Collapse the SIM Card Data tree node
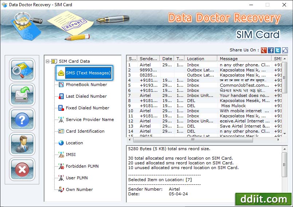The image size is (293, 207). pyautogui.click(x=47, y=61)
